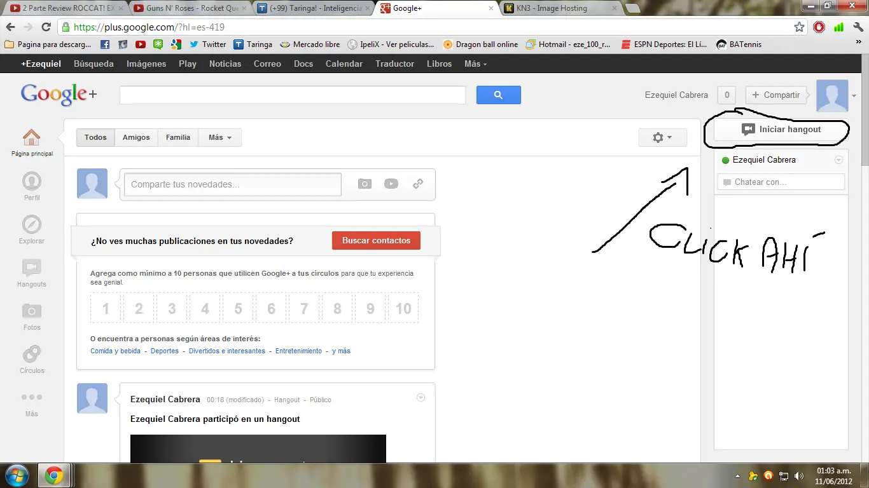The width and height of the screenshot is (869, 488).
Task: Open the Google bookmark icon
Action: (176, 44)
